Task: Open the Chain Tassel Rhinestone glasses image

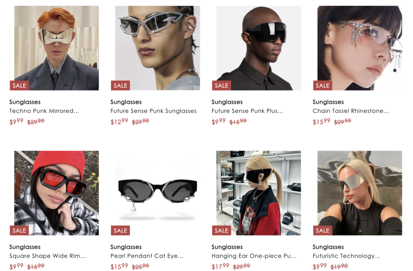Action: click(x=360, y=48)
